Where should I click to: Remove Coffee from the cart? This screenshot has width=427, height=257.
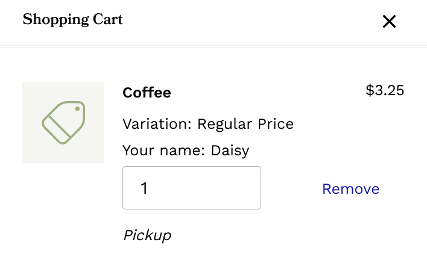350,189
